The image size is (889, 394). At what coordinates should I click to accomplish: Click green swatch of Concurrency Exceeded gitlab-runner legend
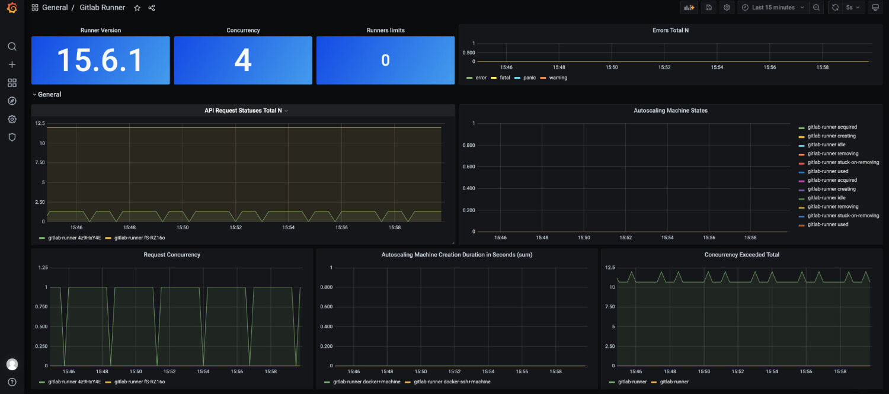pos(612,382)
